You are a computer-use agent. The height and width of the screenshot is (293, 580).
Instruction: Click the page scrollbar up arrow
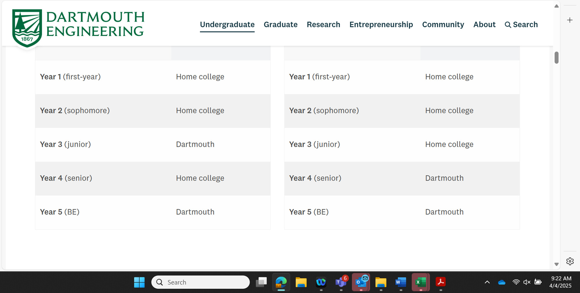pos(556,6)
